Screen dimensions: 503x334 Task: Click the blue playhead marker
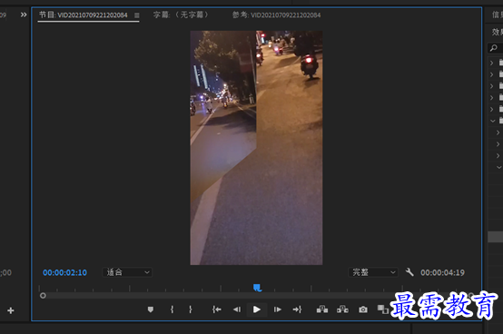(257, 288)
